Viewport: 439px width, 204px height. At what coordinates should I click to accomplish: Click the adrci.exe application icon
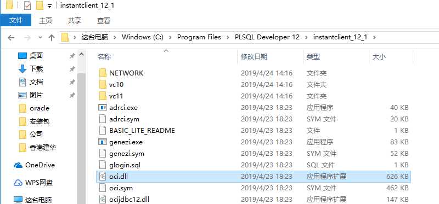pyautogui.click(x=103, y=107)
